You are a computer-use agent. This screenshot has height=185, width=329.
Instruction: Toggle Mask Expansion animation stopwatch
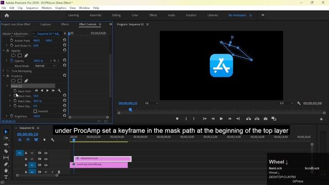pyautogui.click(x=15, y=106)
